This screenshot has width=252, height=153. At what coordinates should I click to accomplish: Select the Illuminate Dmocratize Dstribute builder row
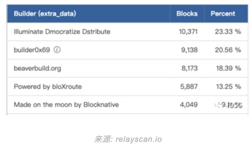[62, 32]
